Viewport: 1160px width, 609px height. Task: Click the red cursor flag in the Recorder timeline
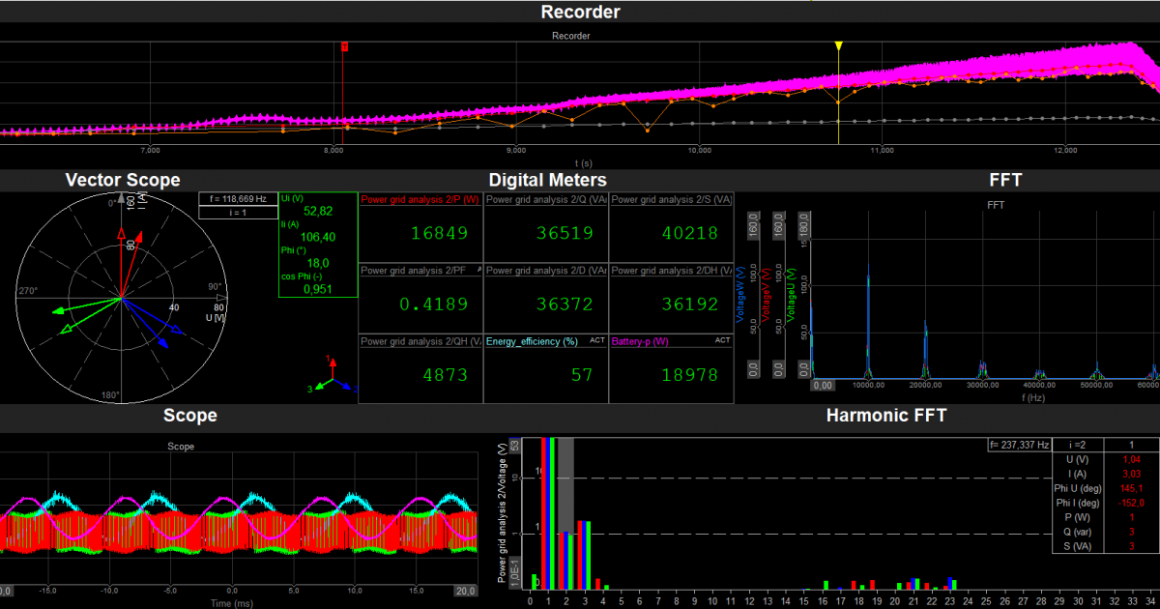344,45
